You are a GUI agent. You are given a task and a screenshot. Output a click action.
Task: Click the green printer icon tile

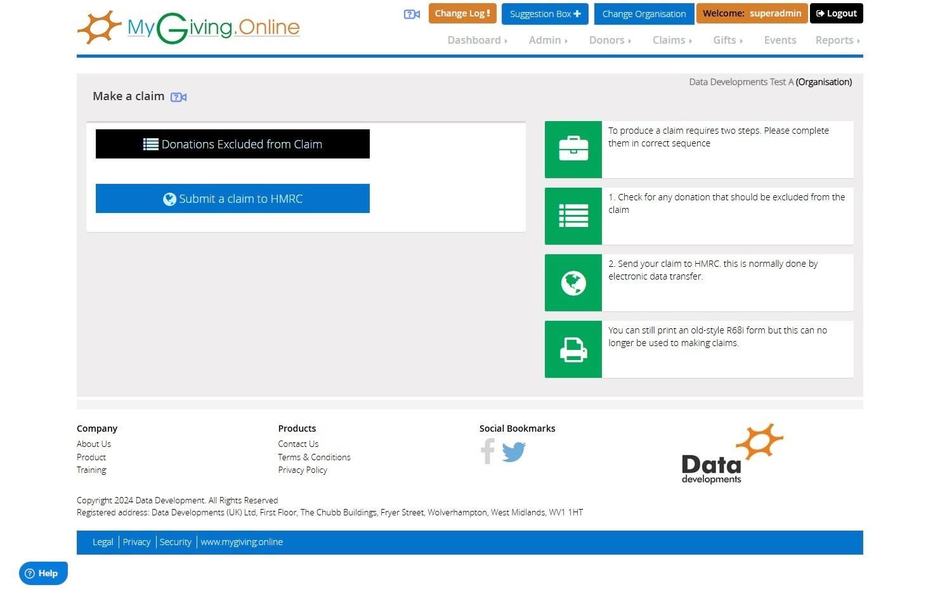tap(573, 349)
